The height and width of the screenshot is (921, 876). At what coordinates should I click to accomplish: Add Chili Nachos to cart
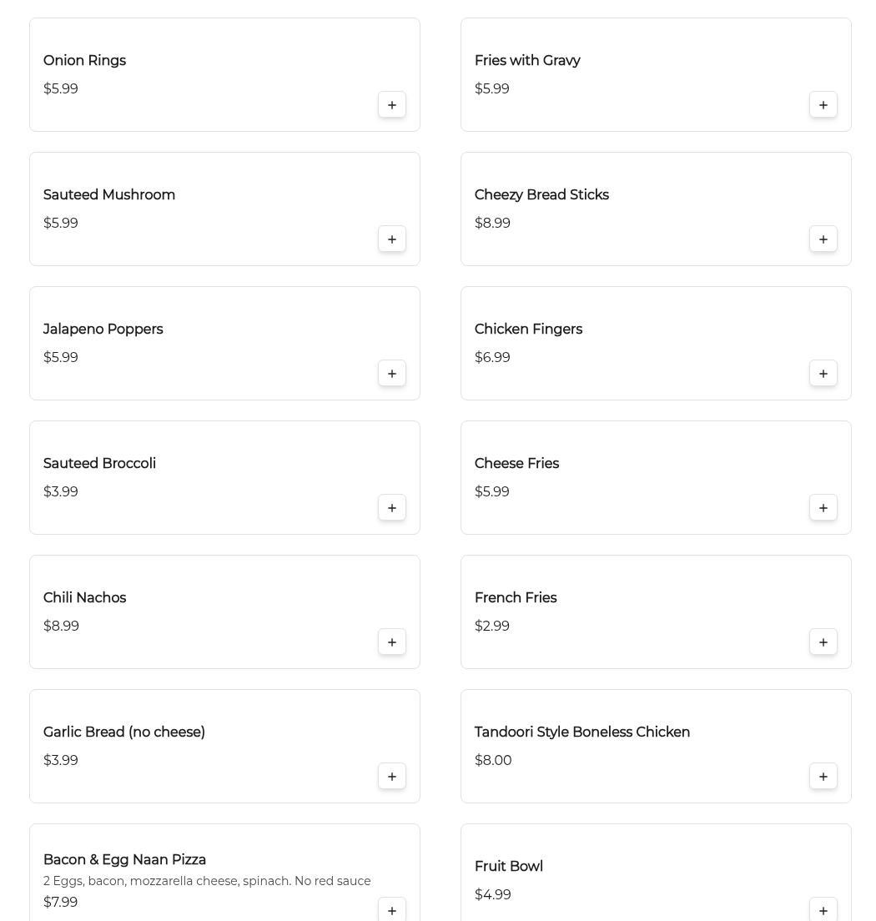coord(392,642)
